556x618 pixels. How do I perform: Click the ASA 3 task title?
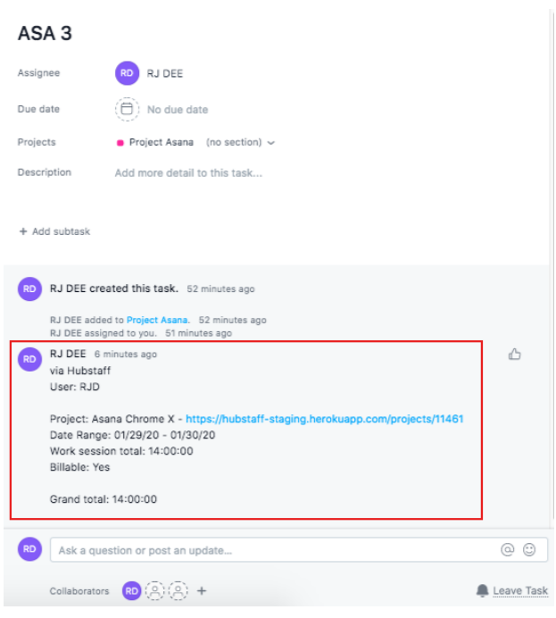coord(45,34)
